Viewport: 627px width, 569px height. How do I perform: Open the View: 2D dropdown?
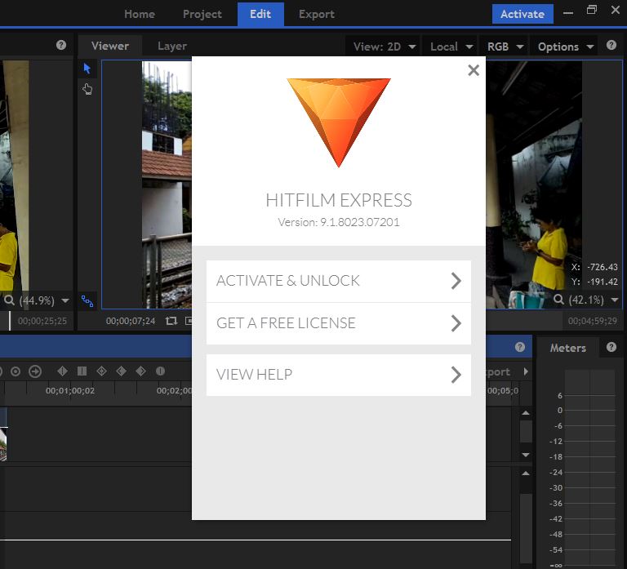click(385, 47)
